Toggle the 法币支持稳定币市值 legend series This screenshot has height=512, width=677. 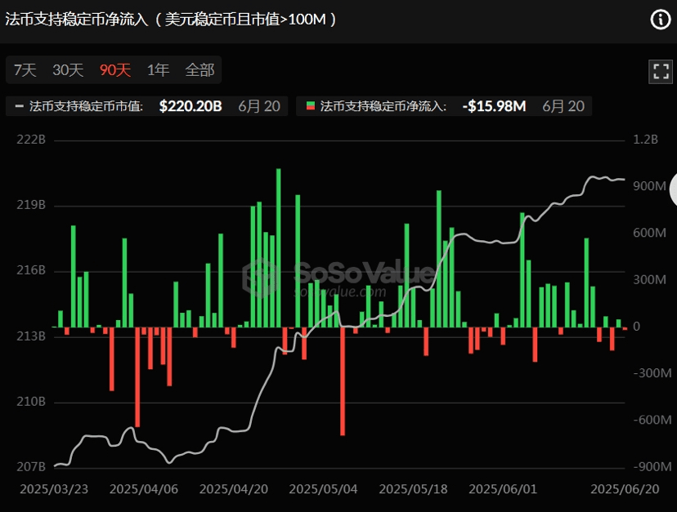point(147,106)
